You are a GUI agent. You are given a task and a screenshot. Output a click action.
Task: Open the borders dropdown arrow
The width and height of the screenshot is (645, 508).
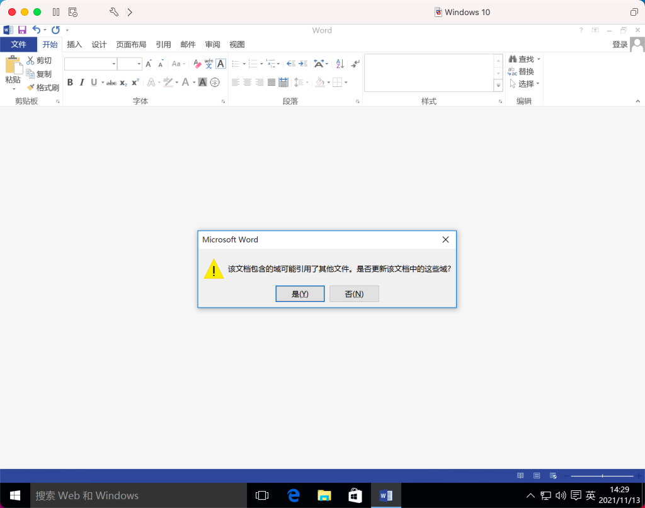[x=346, y=83]
